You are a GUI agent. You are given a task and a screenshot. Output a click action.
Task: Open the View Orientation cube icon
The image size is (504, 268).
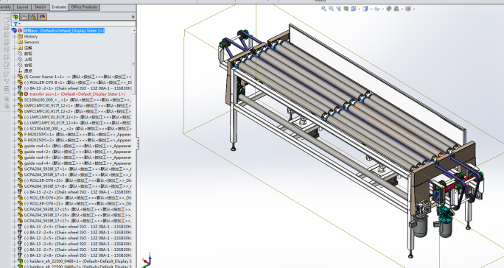(x=353, y=9)
